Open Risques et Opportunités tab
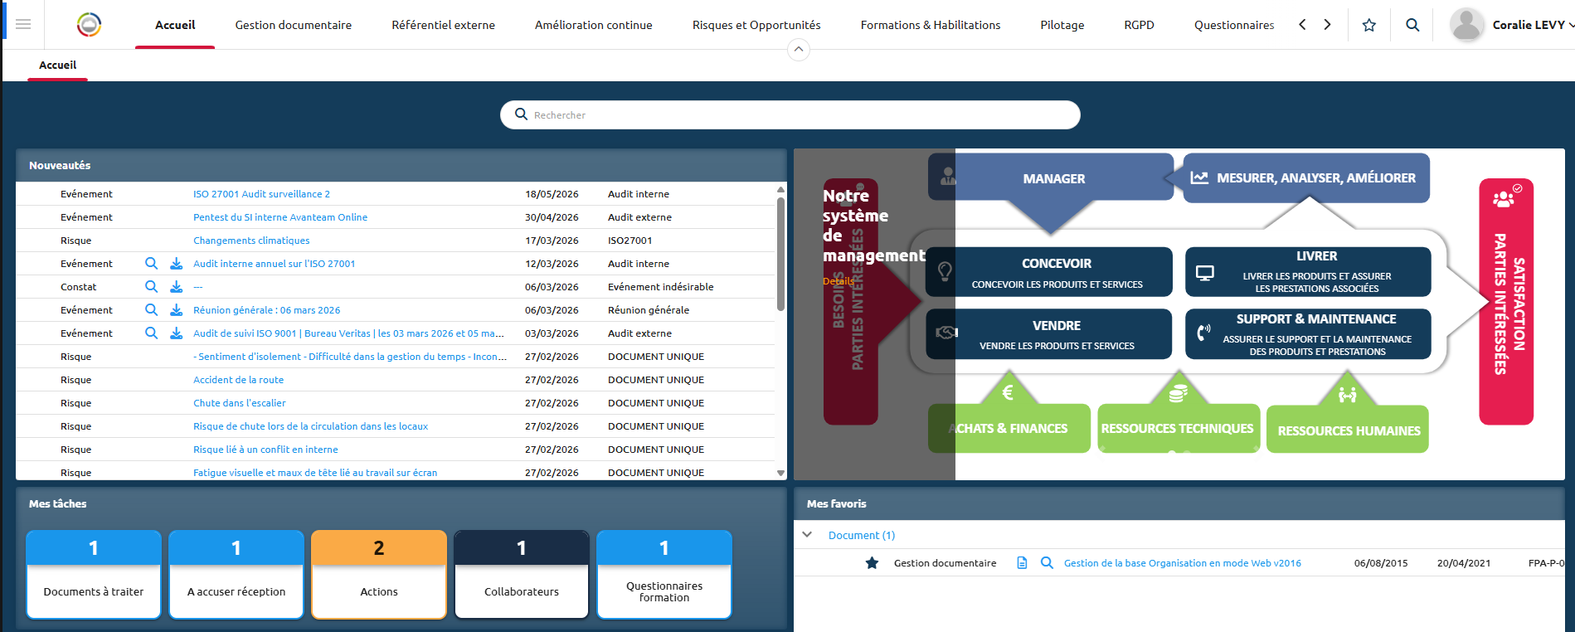Image resolution: width=1575 pixels, height=632 pixels. point(756,25)
